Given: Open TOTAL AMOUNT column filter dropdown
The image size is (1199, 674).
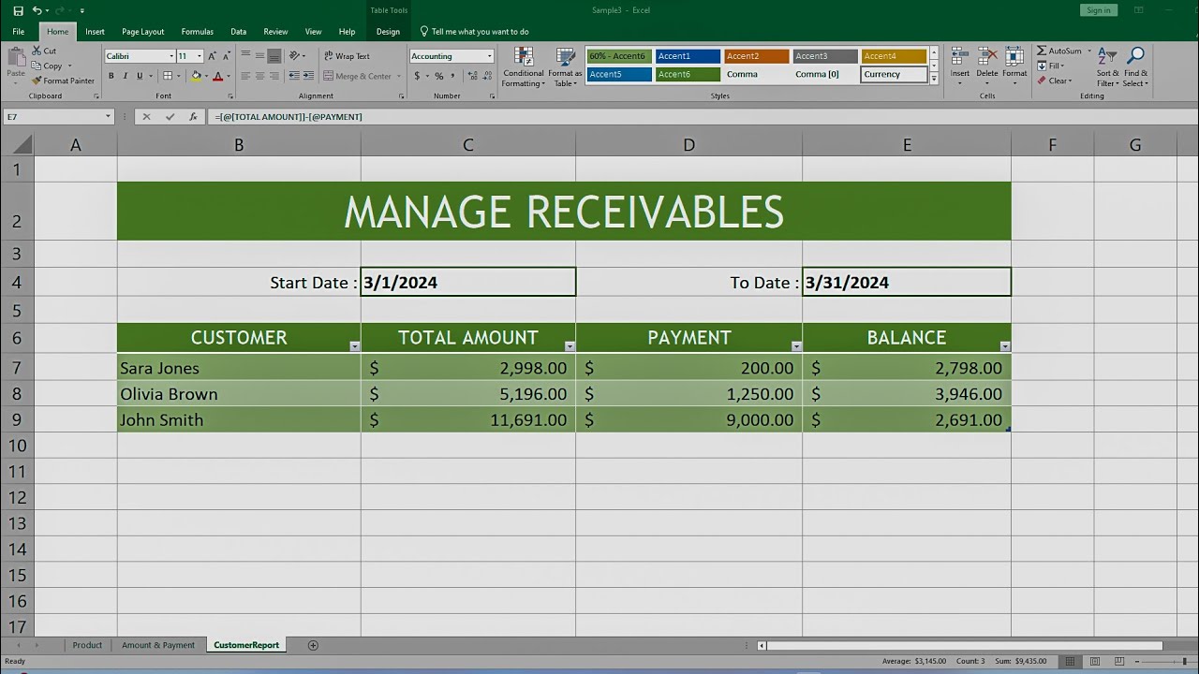Looking at the screenshot, I should point(570,346).
